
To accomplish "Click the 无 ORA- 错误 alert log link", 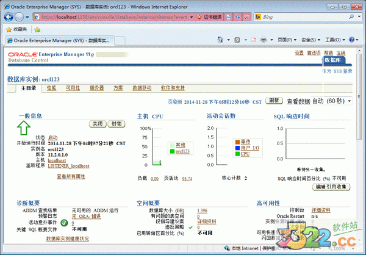I will click(87, 217).
